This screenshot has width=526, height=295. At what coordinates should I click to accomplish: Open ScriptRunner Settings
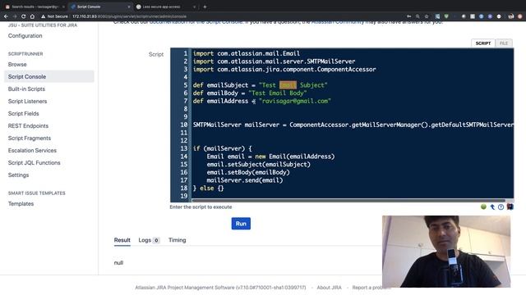pos(18,175)
